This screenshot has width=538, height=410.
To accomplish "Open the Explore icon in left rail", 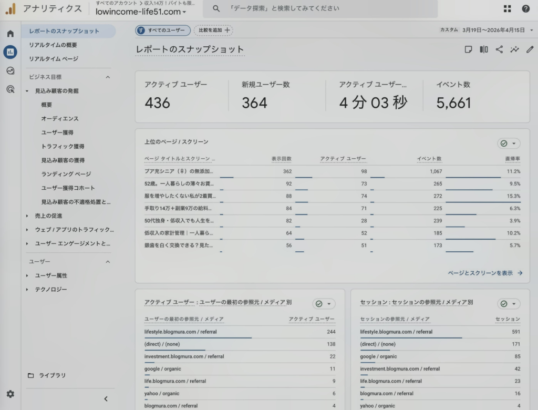I will [10, 71].
